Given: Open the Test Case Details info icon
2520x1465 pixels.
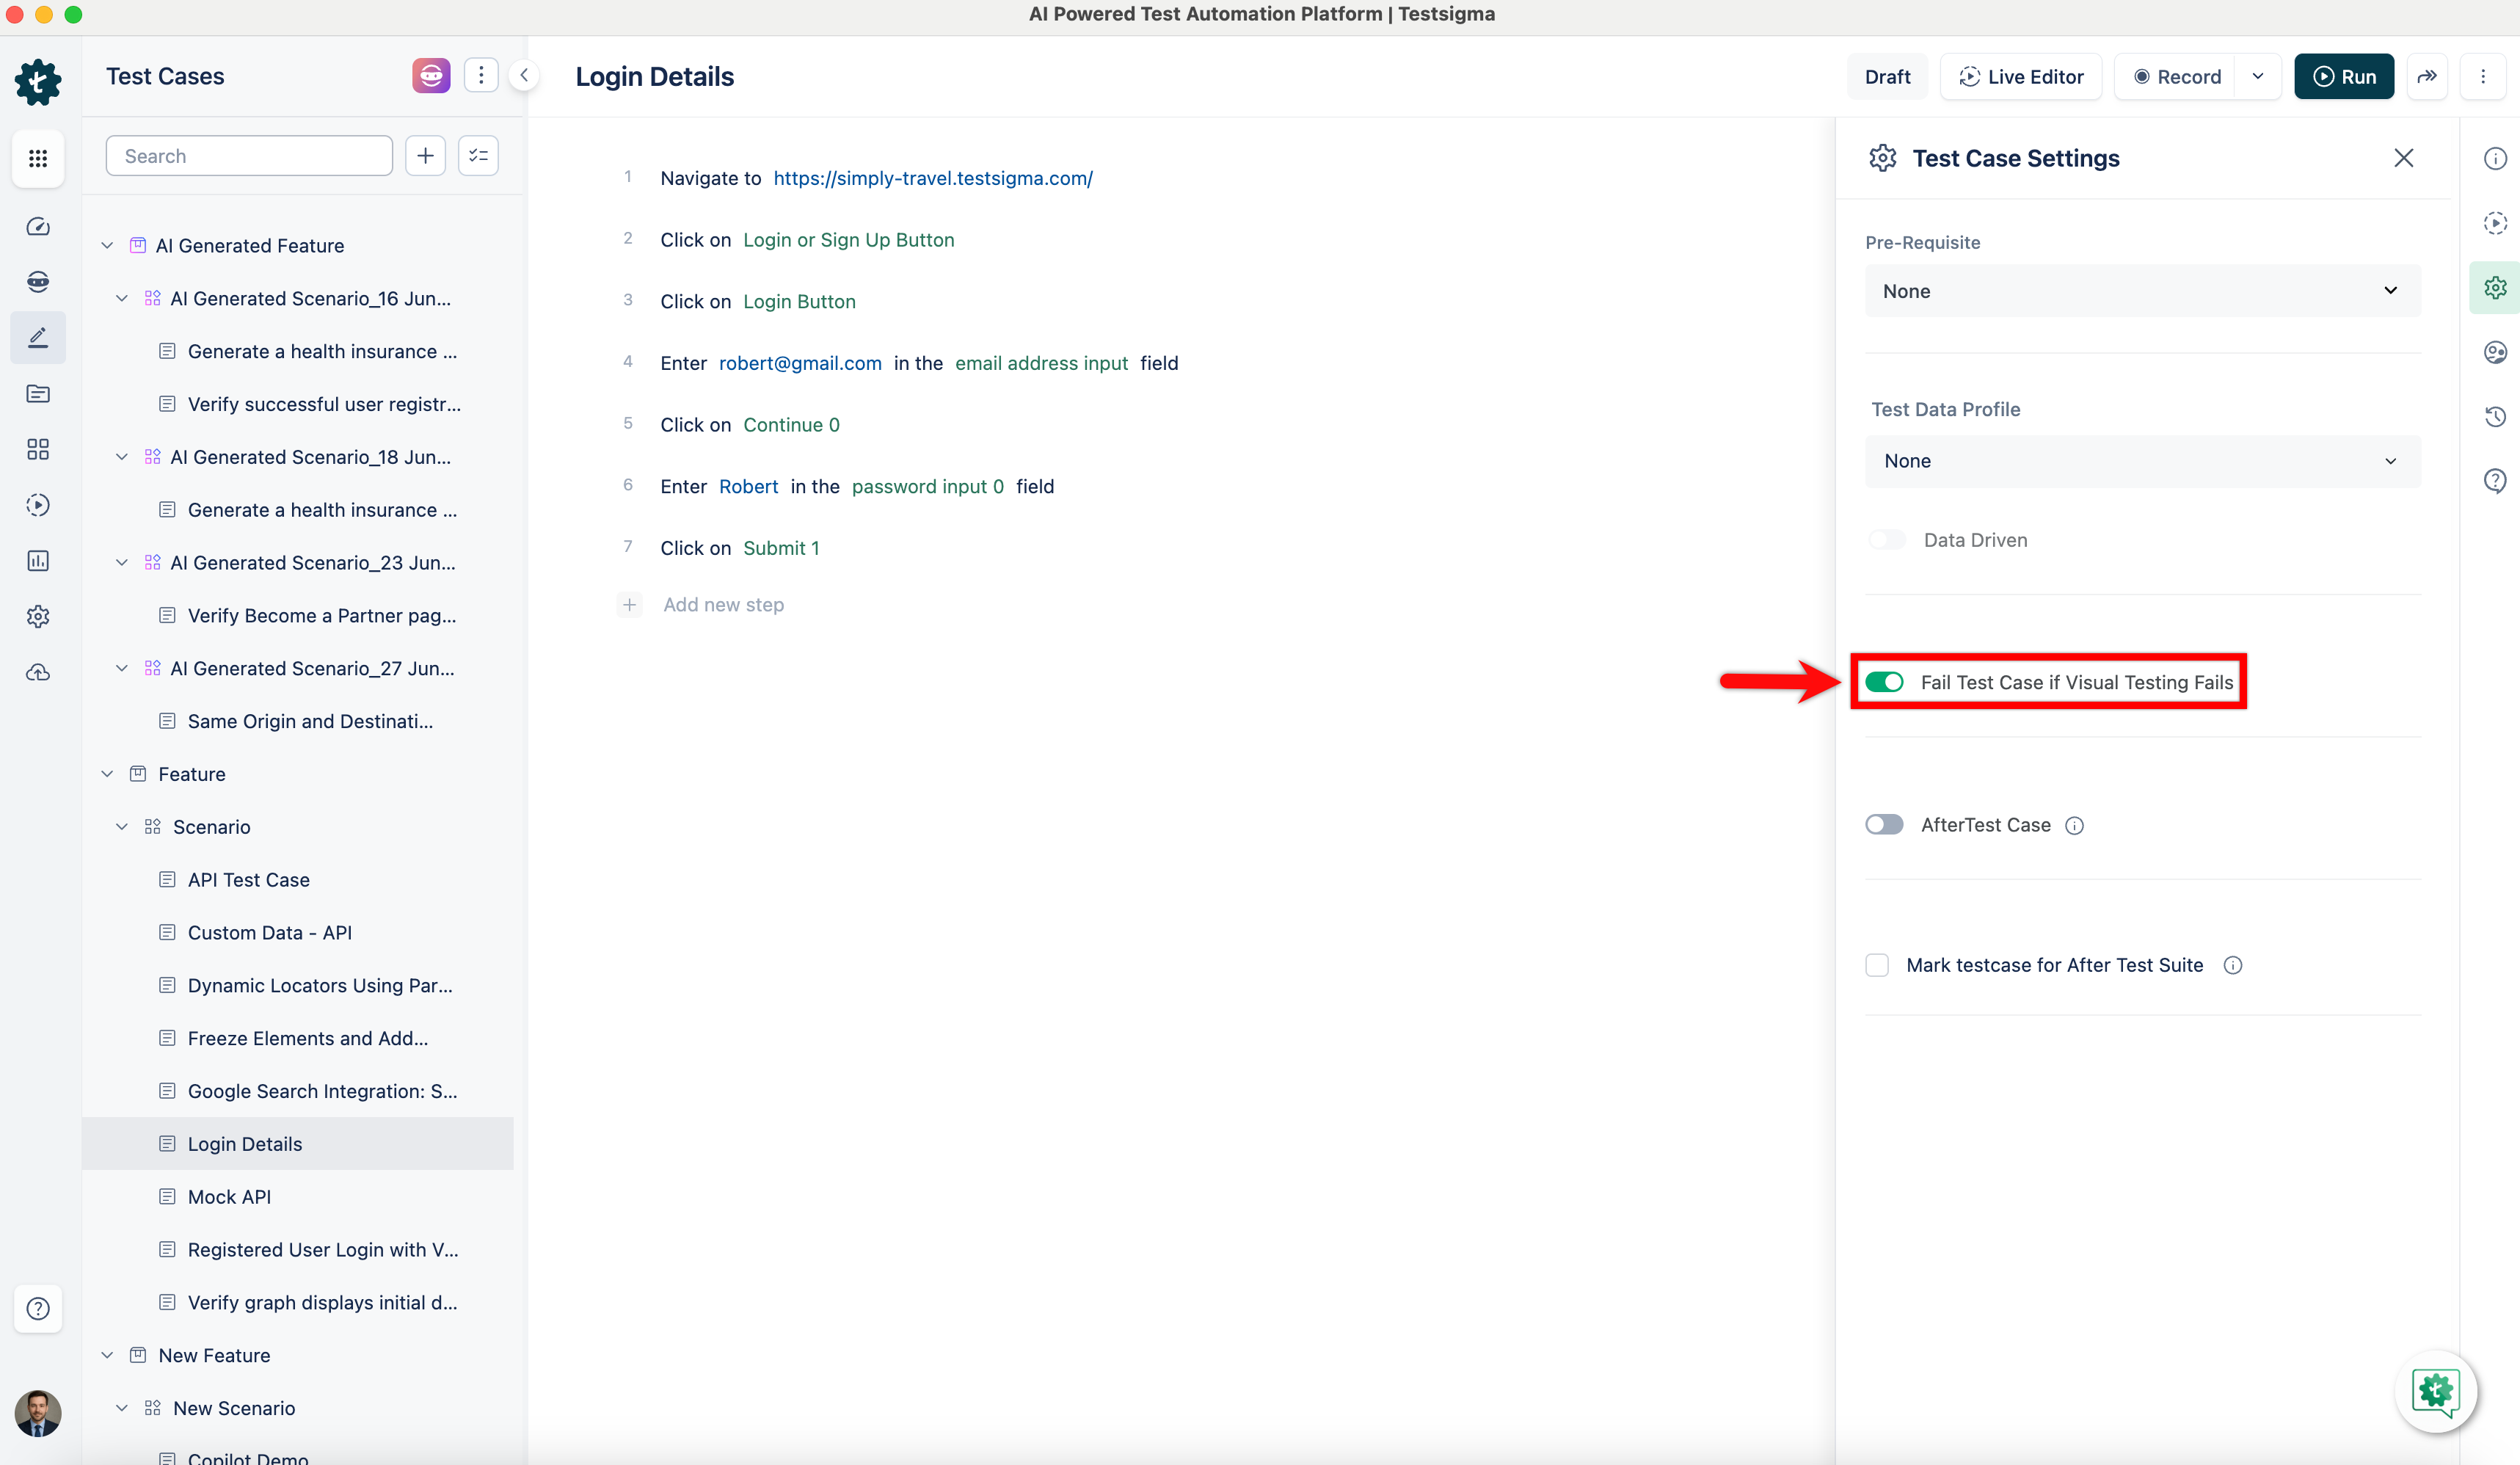Looking at the screenshot, I should (x=2496, y=158).
